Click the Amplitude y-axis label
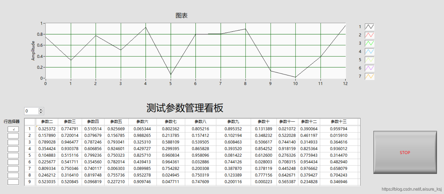The width and height of the screenshot is (444, 194). click(x=33, y=51)
